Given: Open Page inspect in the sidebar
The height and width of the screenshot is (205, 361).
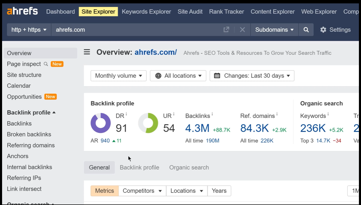Looking at the screenshot, I should [x=24, y=64].
